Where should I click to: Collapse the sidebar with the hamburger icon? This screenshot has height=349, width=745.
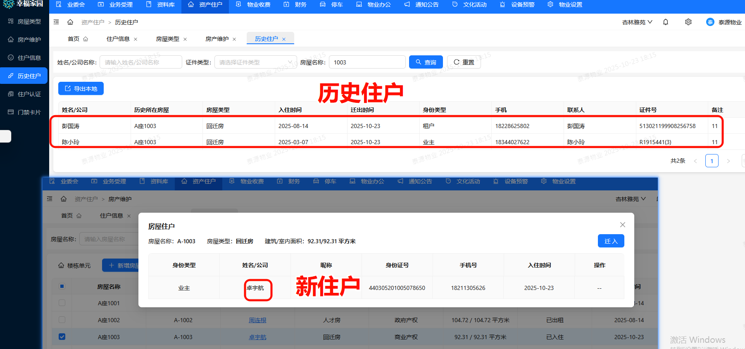click(x=56, y=22)
